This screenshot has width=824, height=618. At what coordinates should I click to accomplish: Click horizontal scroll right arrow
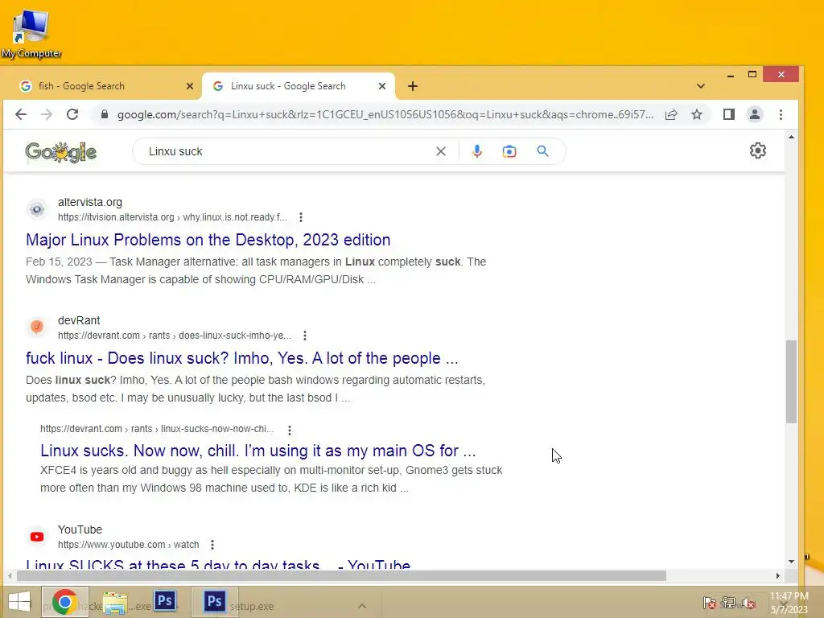[x=778, y=576]
